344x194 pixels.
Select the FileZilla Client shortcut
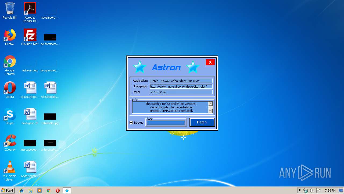point(30,37)
